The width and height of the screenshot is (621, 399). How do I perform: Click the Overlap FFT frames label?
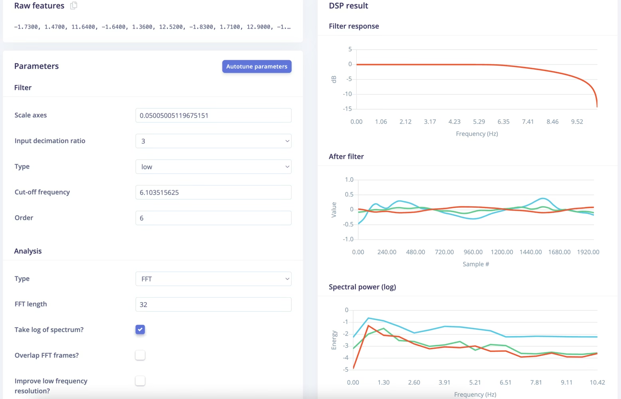47,355
